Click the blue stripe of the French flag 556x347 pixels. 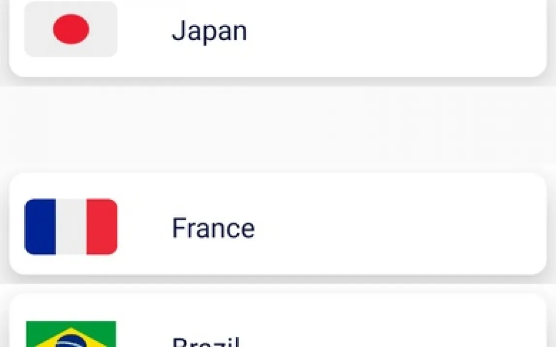point(40,227)
